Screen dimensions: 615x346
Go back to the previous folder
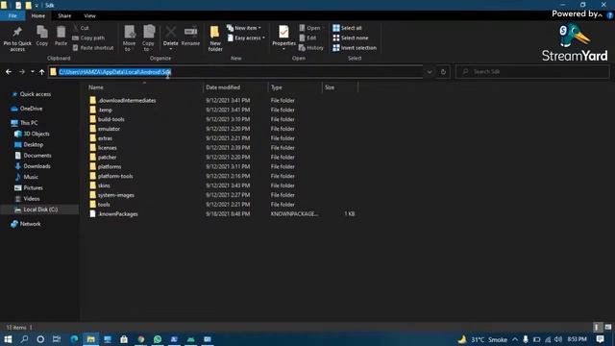coord(9,72)
